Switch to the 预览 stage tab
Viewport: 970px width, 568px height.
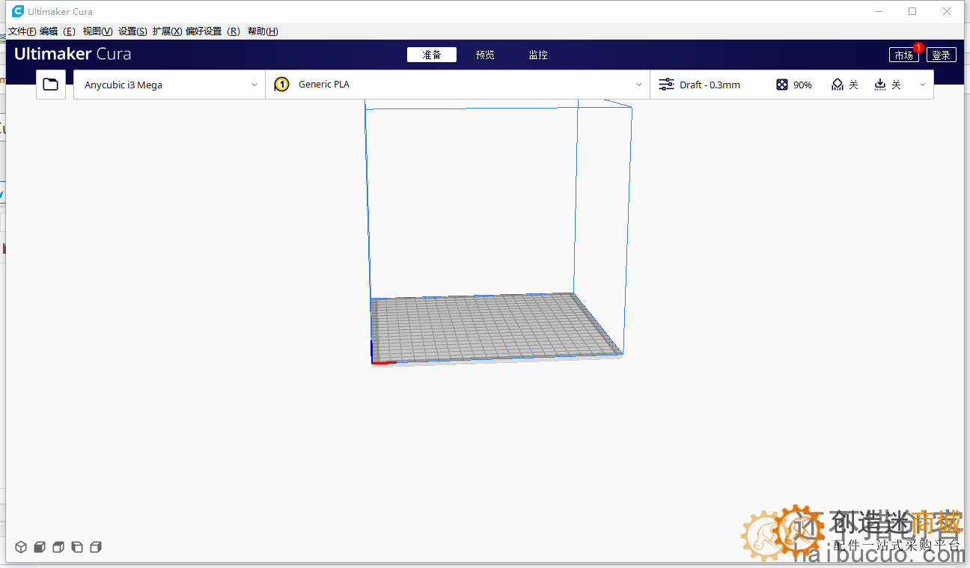tap(485, 55)
